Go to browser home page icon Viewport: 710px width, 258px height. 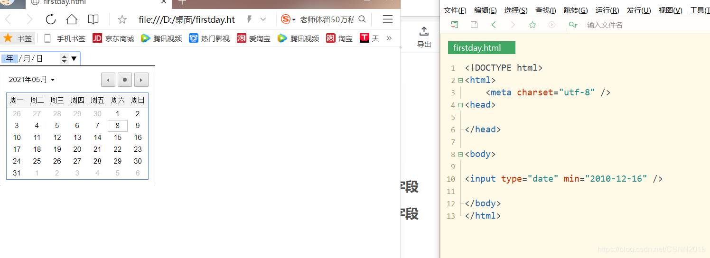72,19
